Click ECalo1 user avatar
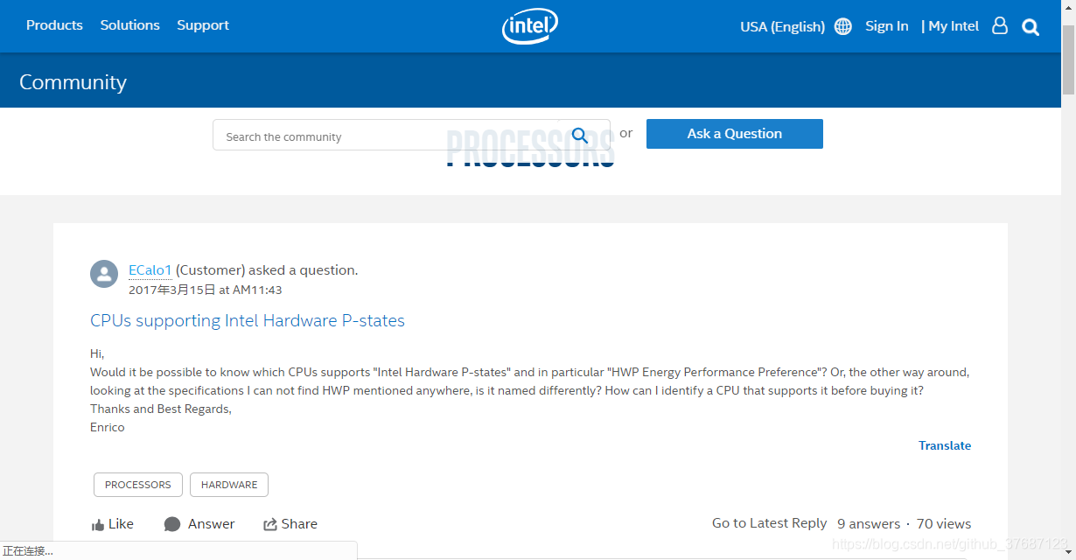The width and height of the screenshot is (1076, 560). pyautogui.click(x=104, y=274)
